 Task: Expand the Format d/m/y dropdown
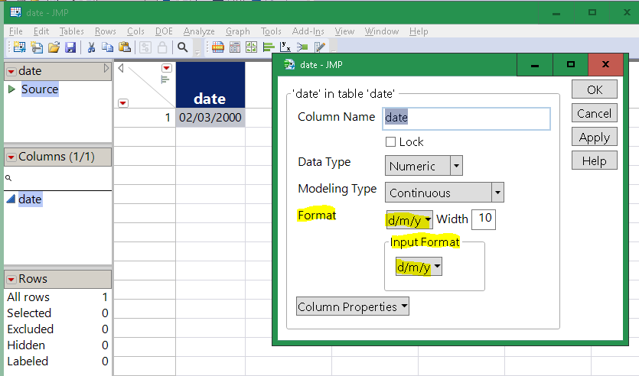(409, 220)
